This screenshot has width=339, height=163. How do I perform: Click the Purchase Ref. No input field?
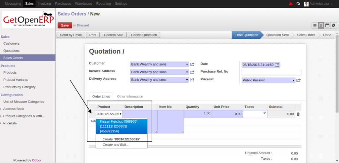[271, 72]
